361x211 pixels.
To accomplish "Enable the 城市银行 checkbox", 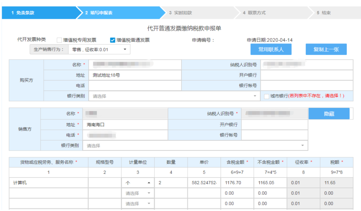I will click(x=266, y=96).
